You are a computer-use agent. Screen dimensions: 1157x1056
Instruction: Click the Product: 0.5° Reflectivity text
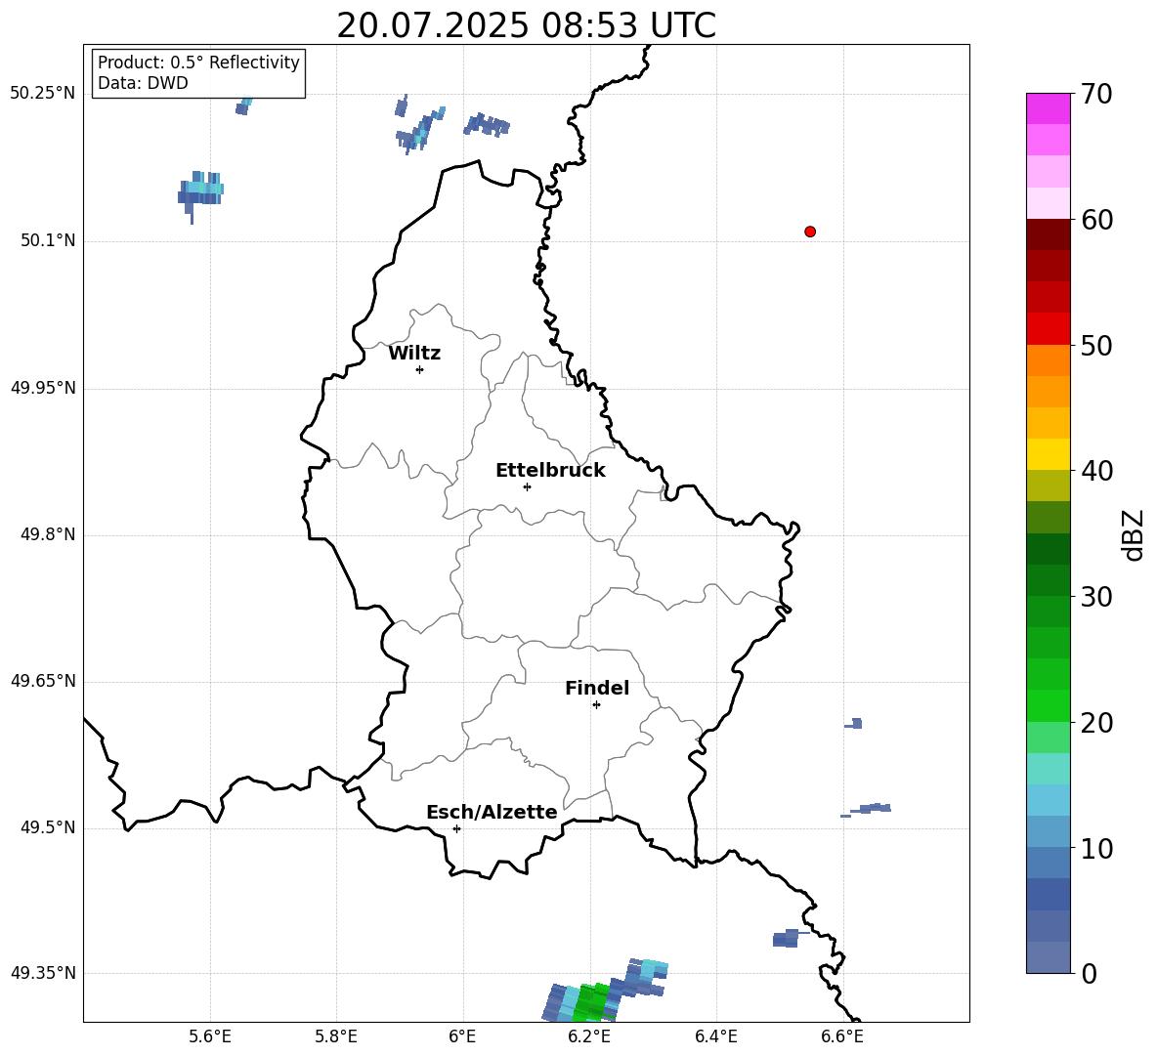click(198, 63)
